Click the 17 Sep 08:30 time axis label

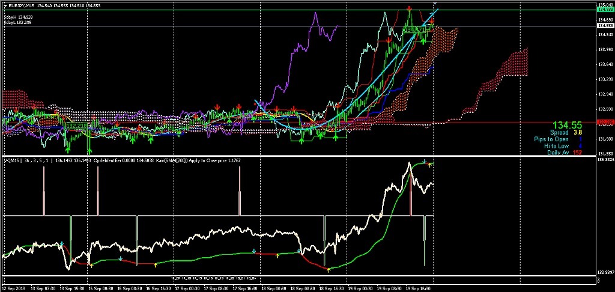tap(215, 288)
